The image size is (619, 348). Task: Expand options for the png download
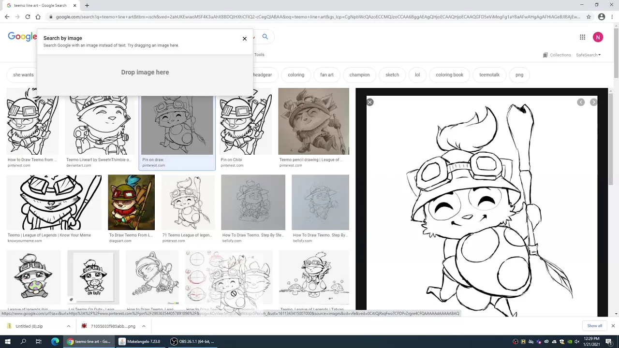point(143,326)
